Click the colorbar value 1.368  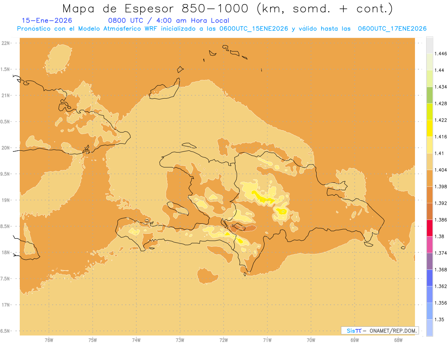(441, 269)
